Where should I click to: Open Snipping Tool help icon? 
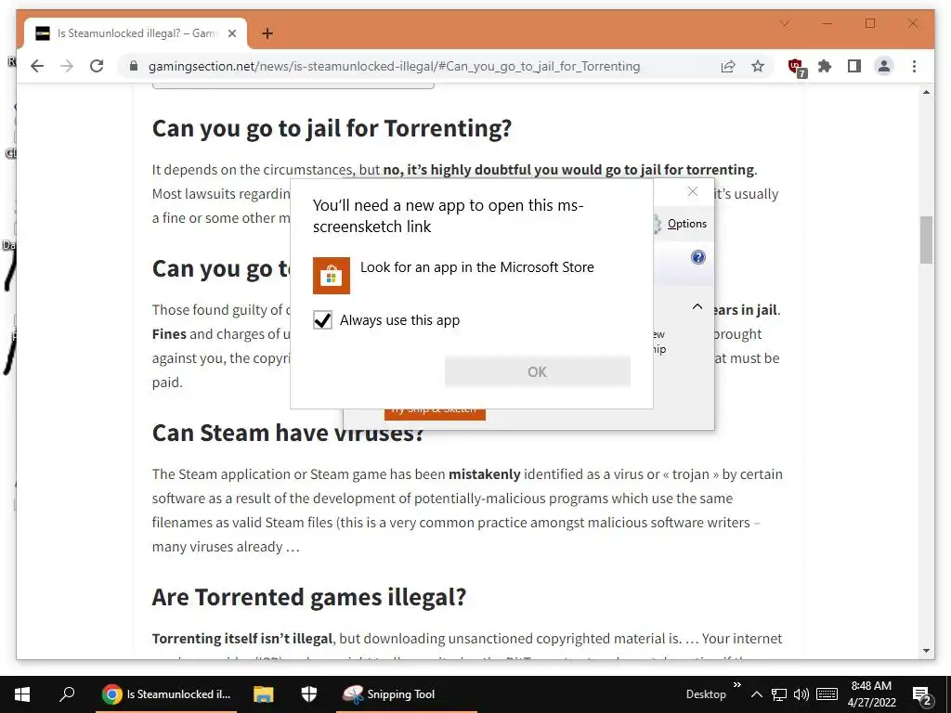click(698, 257)
